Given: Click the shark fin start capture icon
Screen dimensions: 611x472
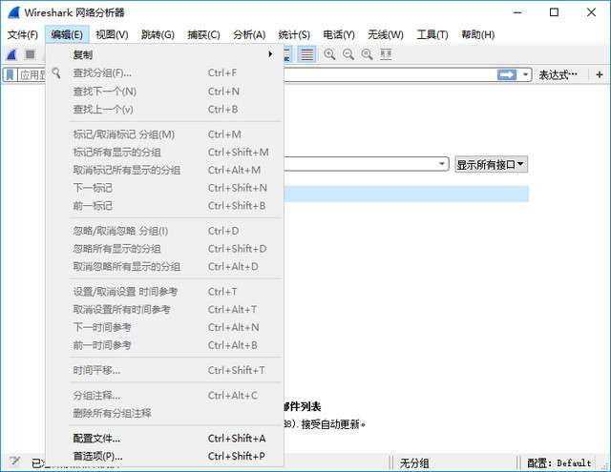Looking at the screenshot, I should [11, 54].
